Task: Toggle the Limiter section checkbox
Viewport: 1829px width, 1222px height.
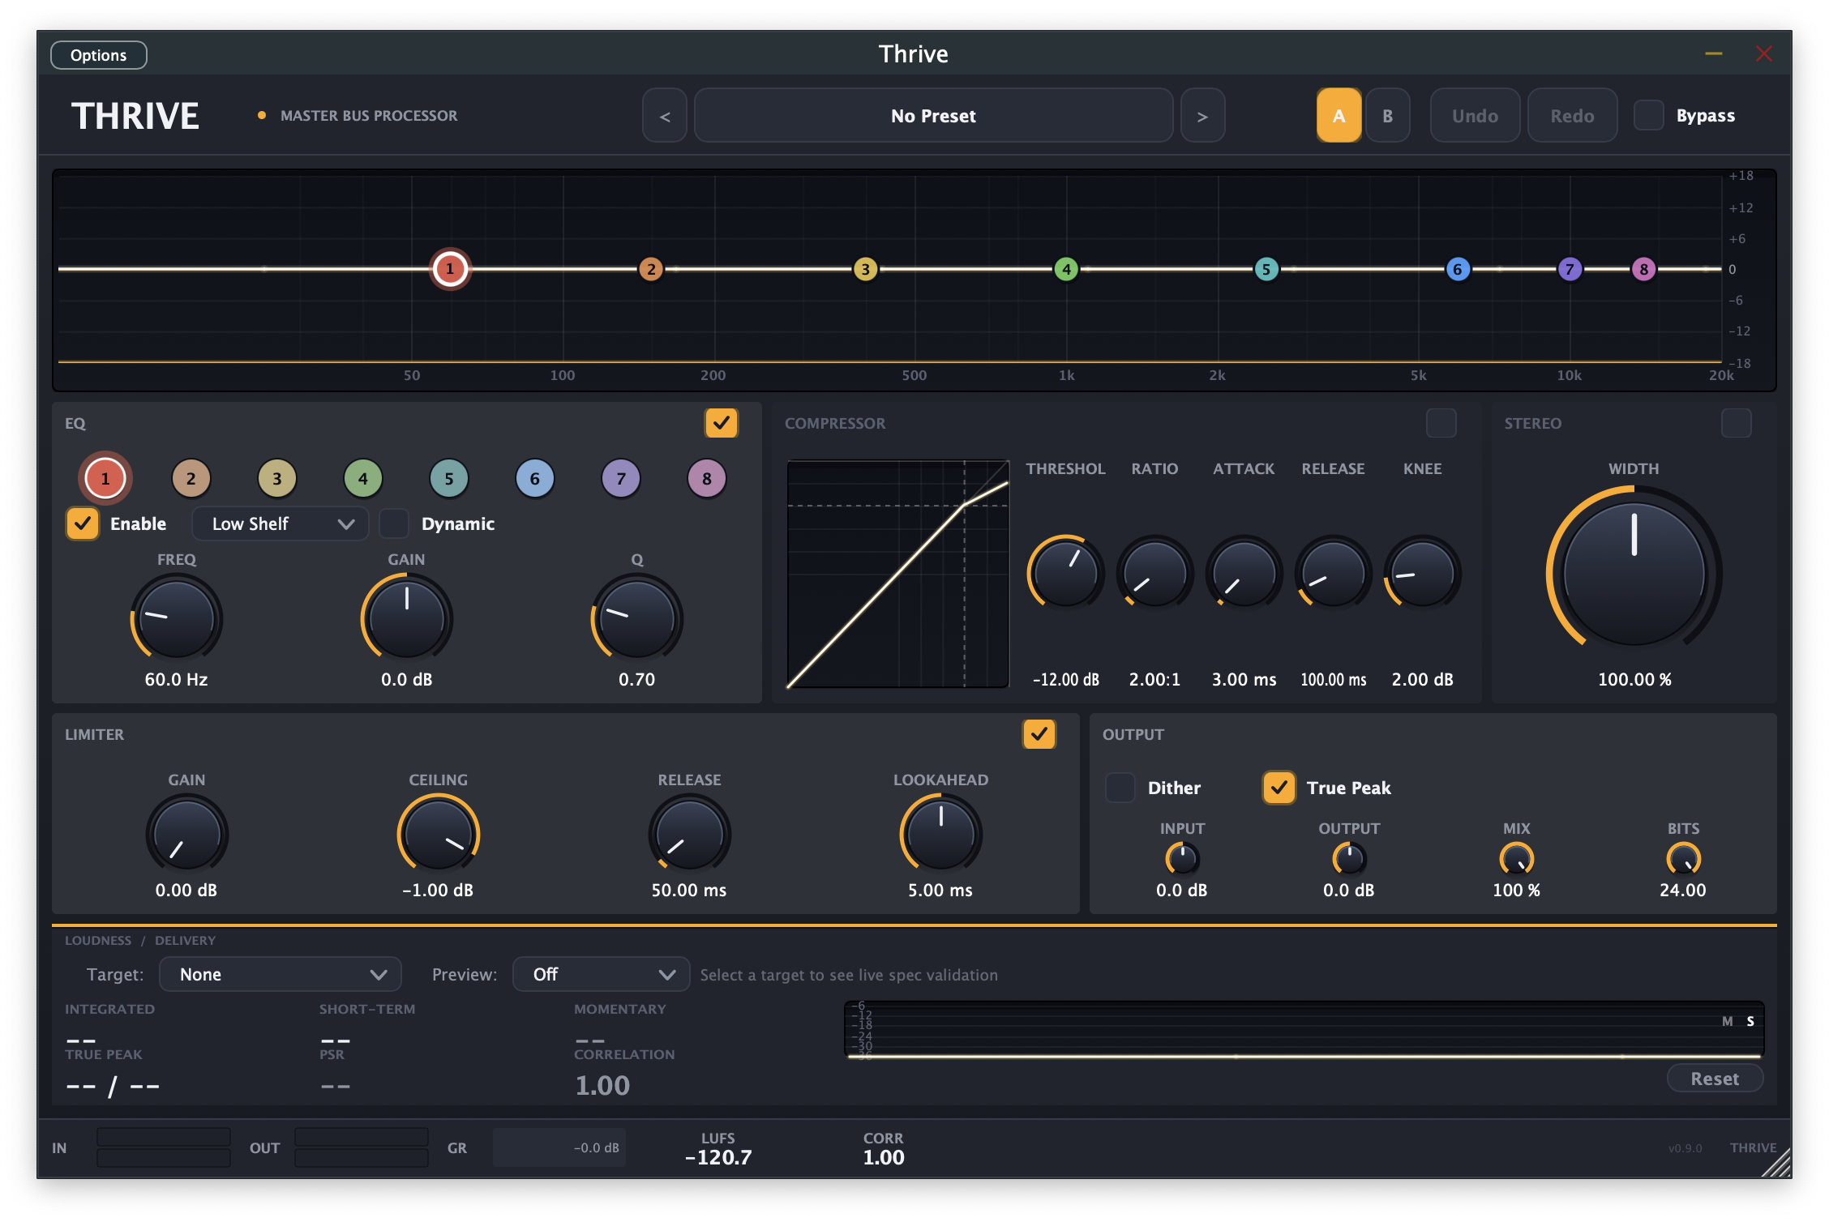Action: point(1039,734)
